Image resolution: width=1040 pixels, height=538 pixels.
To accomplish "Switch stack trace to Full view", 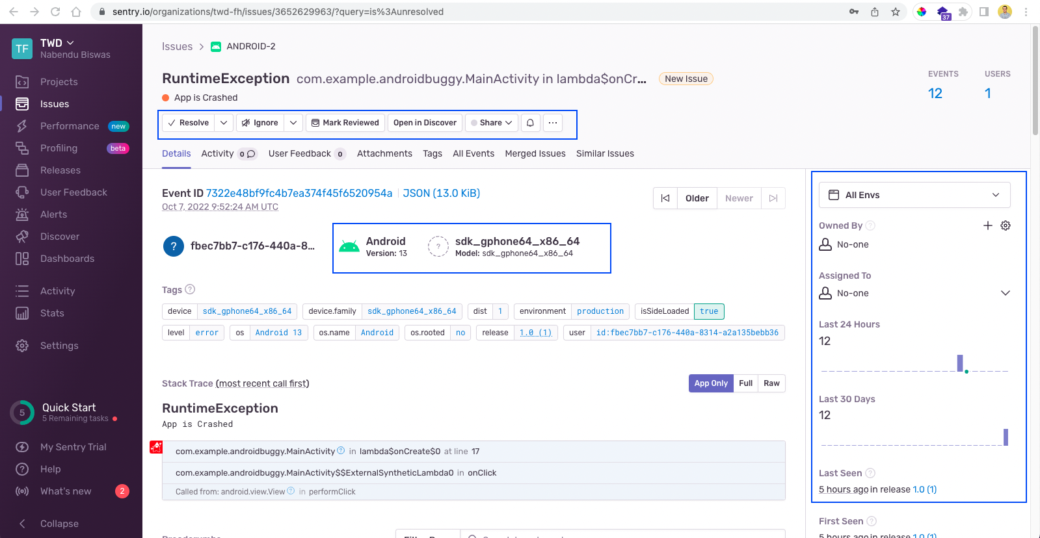I will coord(745,383).
